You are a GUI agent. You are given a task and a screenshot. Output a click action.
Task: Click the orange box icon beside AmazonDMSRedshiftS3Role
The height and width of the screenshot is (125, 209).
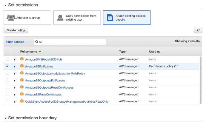(x=22, y=59)
